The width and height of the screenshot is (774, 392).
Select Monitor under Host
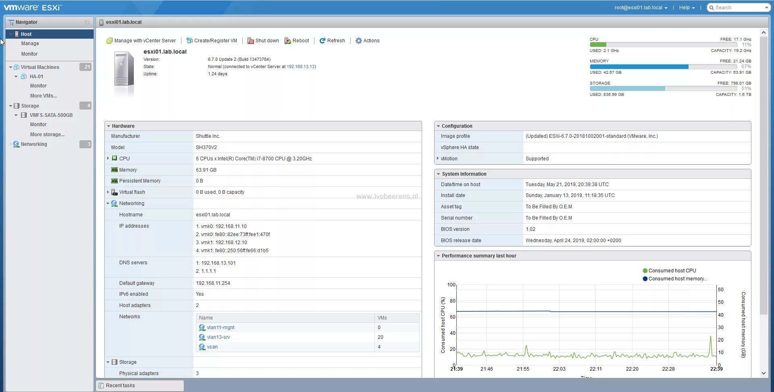point(29,54)
